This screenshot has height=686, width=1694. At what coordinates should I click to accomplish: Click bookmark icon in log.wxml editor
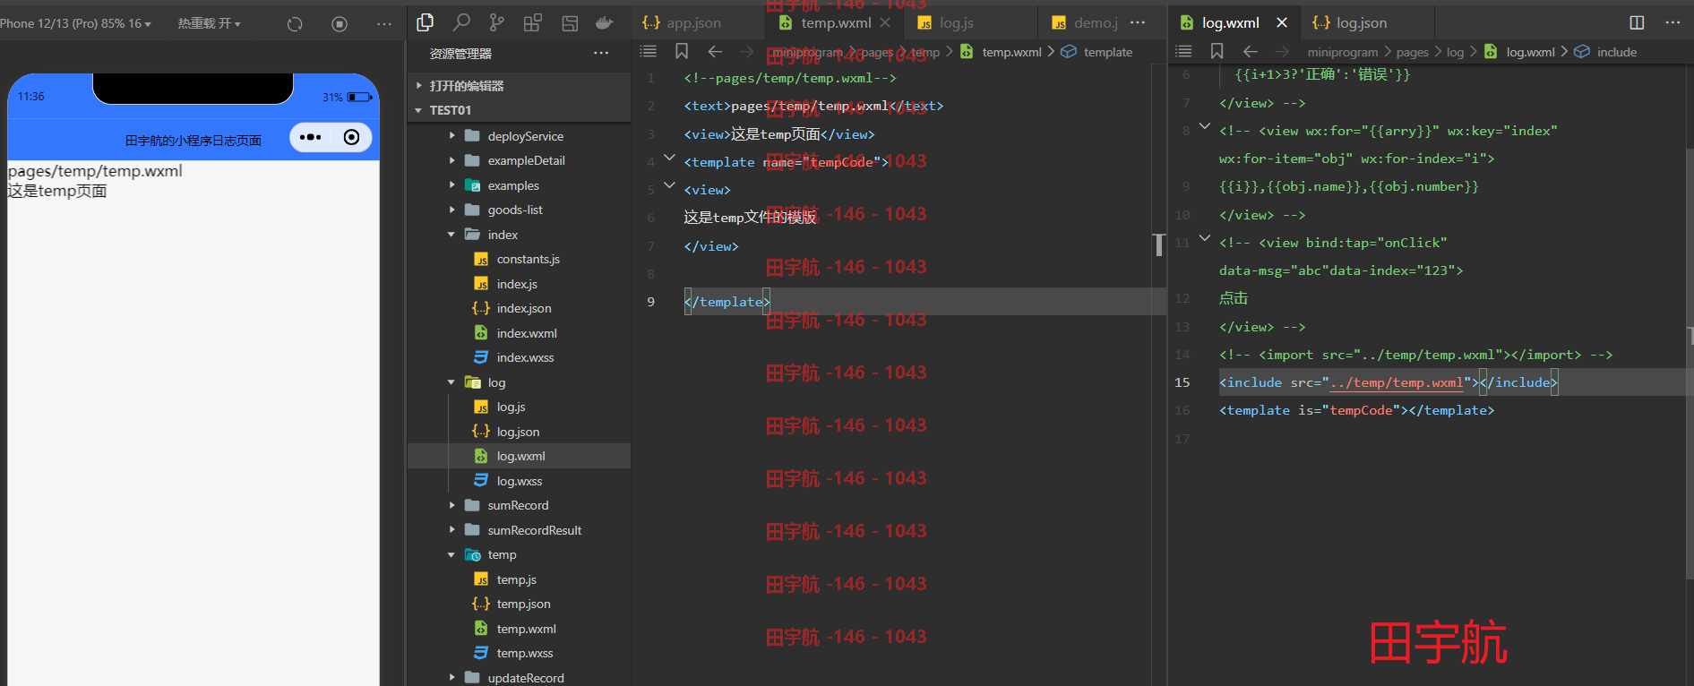[1217, 52]
